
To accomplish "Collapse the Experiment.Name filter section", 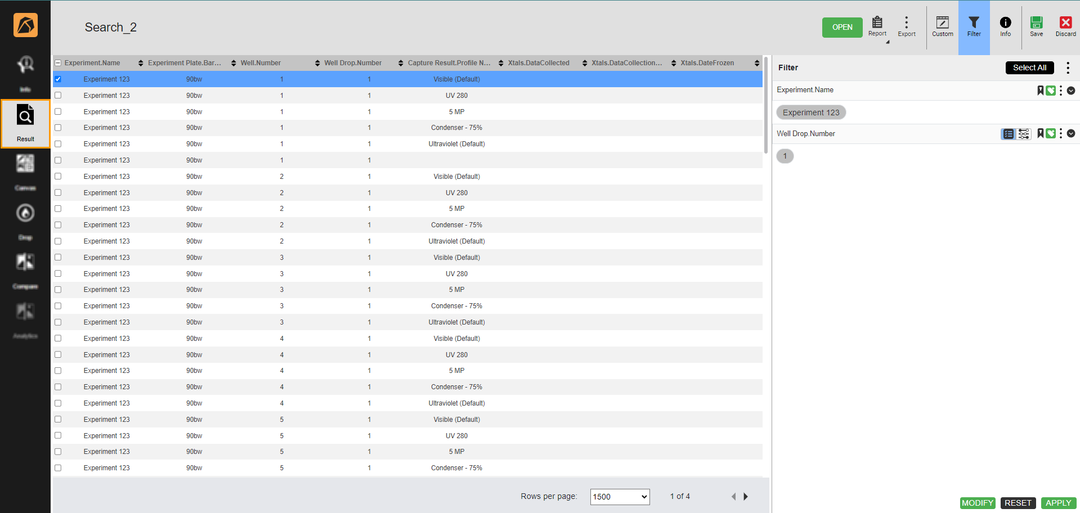I will click(1071, 91).
